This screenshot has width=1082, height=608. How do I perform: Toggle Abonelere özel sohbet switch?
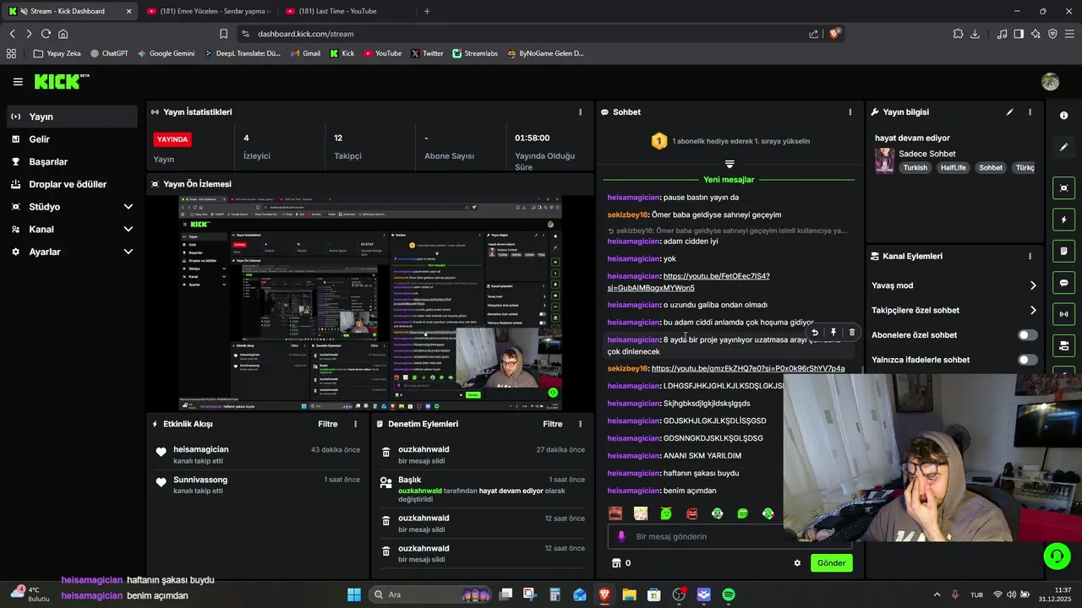click(1027, 335)
